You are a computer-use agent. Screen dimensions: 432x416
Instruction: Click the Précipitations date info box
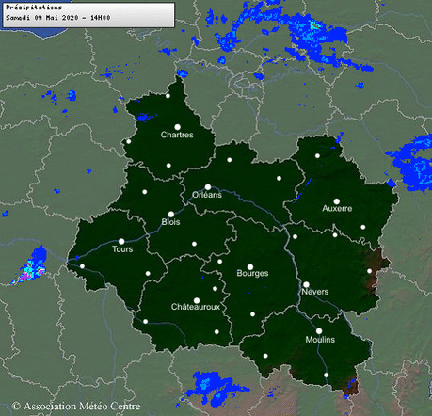pos(88,15)
